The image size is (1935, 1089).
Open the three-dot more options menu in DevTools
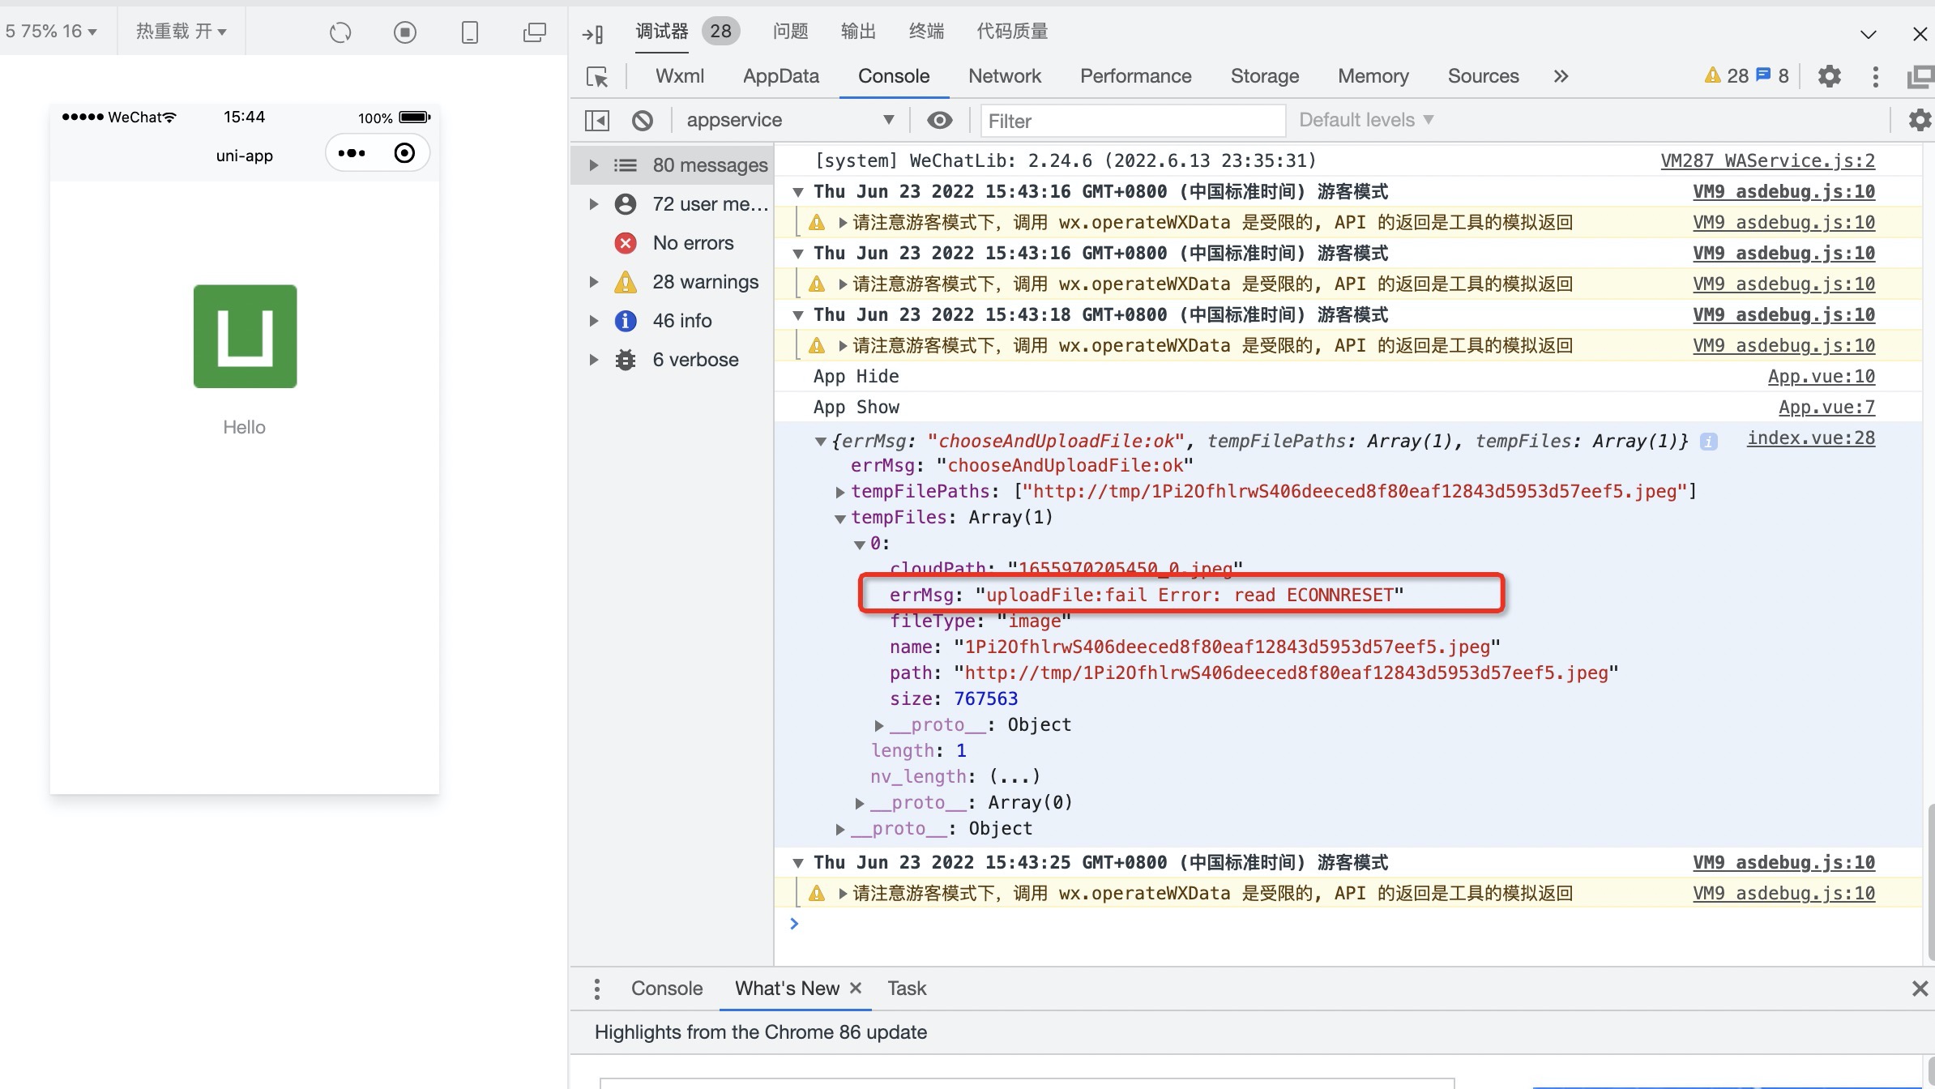(1875, 76)
